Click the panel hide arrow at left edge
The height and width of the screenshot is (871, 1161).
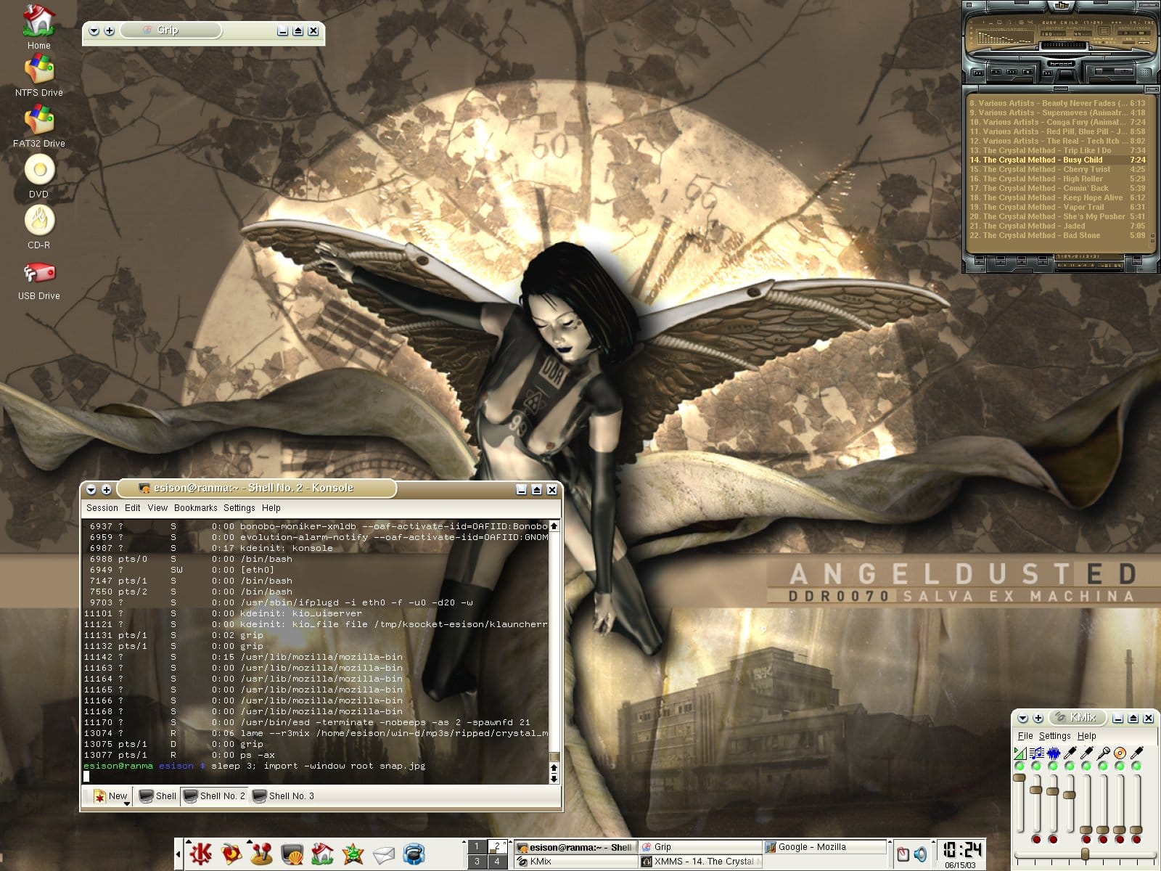(x=179, y=854)
